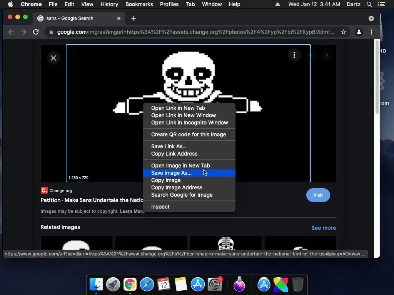The width and height of the screenshot is (394, 295).
Task: Open the Profiles menu
Action: click(x=169, y=4)
